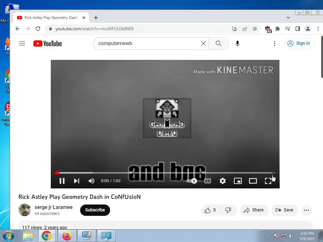Switch to theater mode

tap(253, 181)
